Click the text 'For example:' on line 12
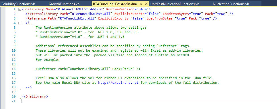The image size is (277, 109). point(48,60)
